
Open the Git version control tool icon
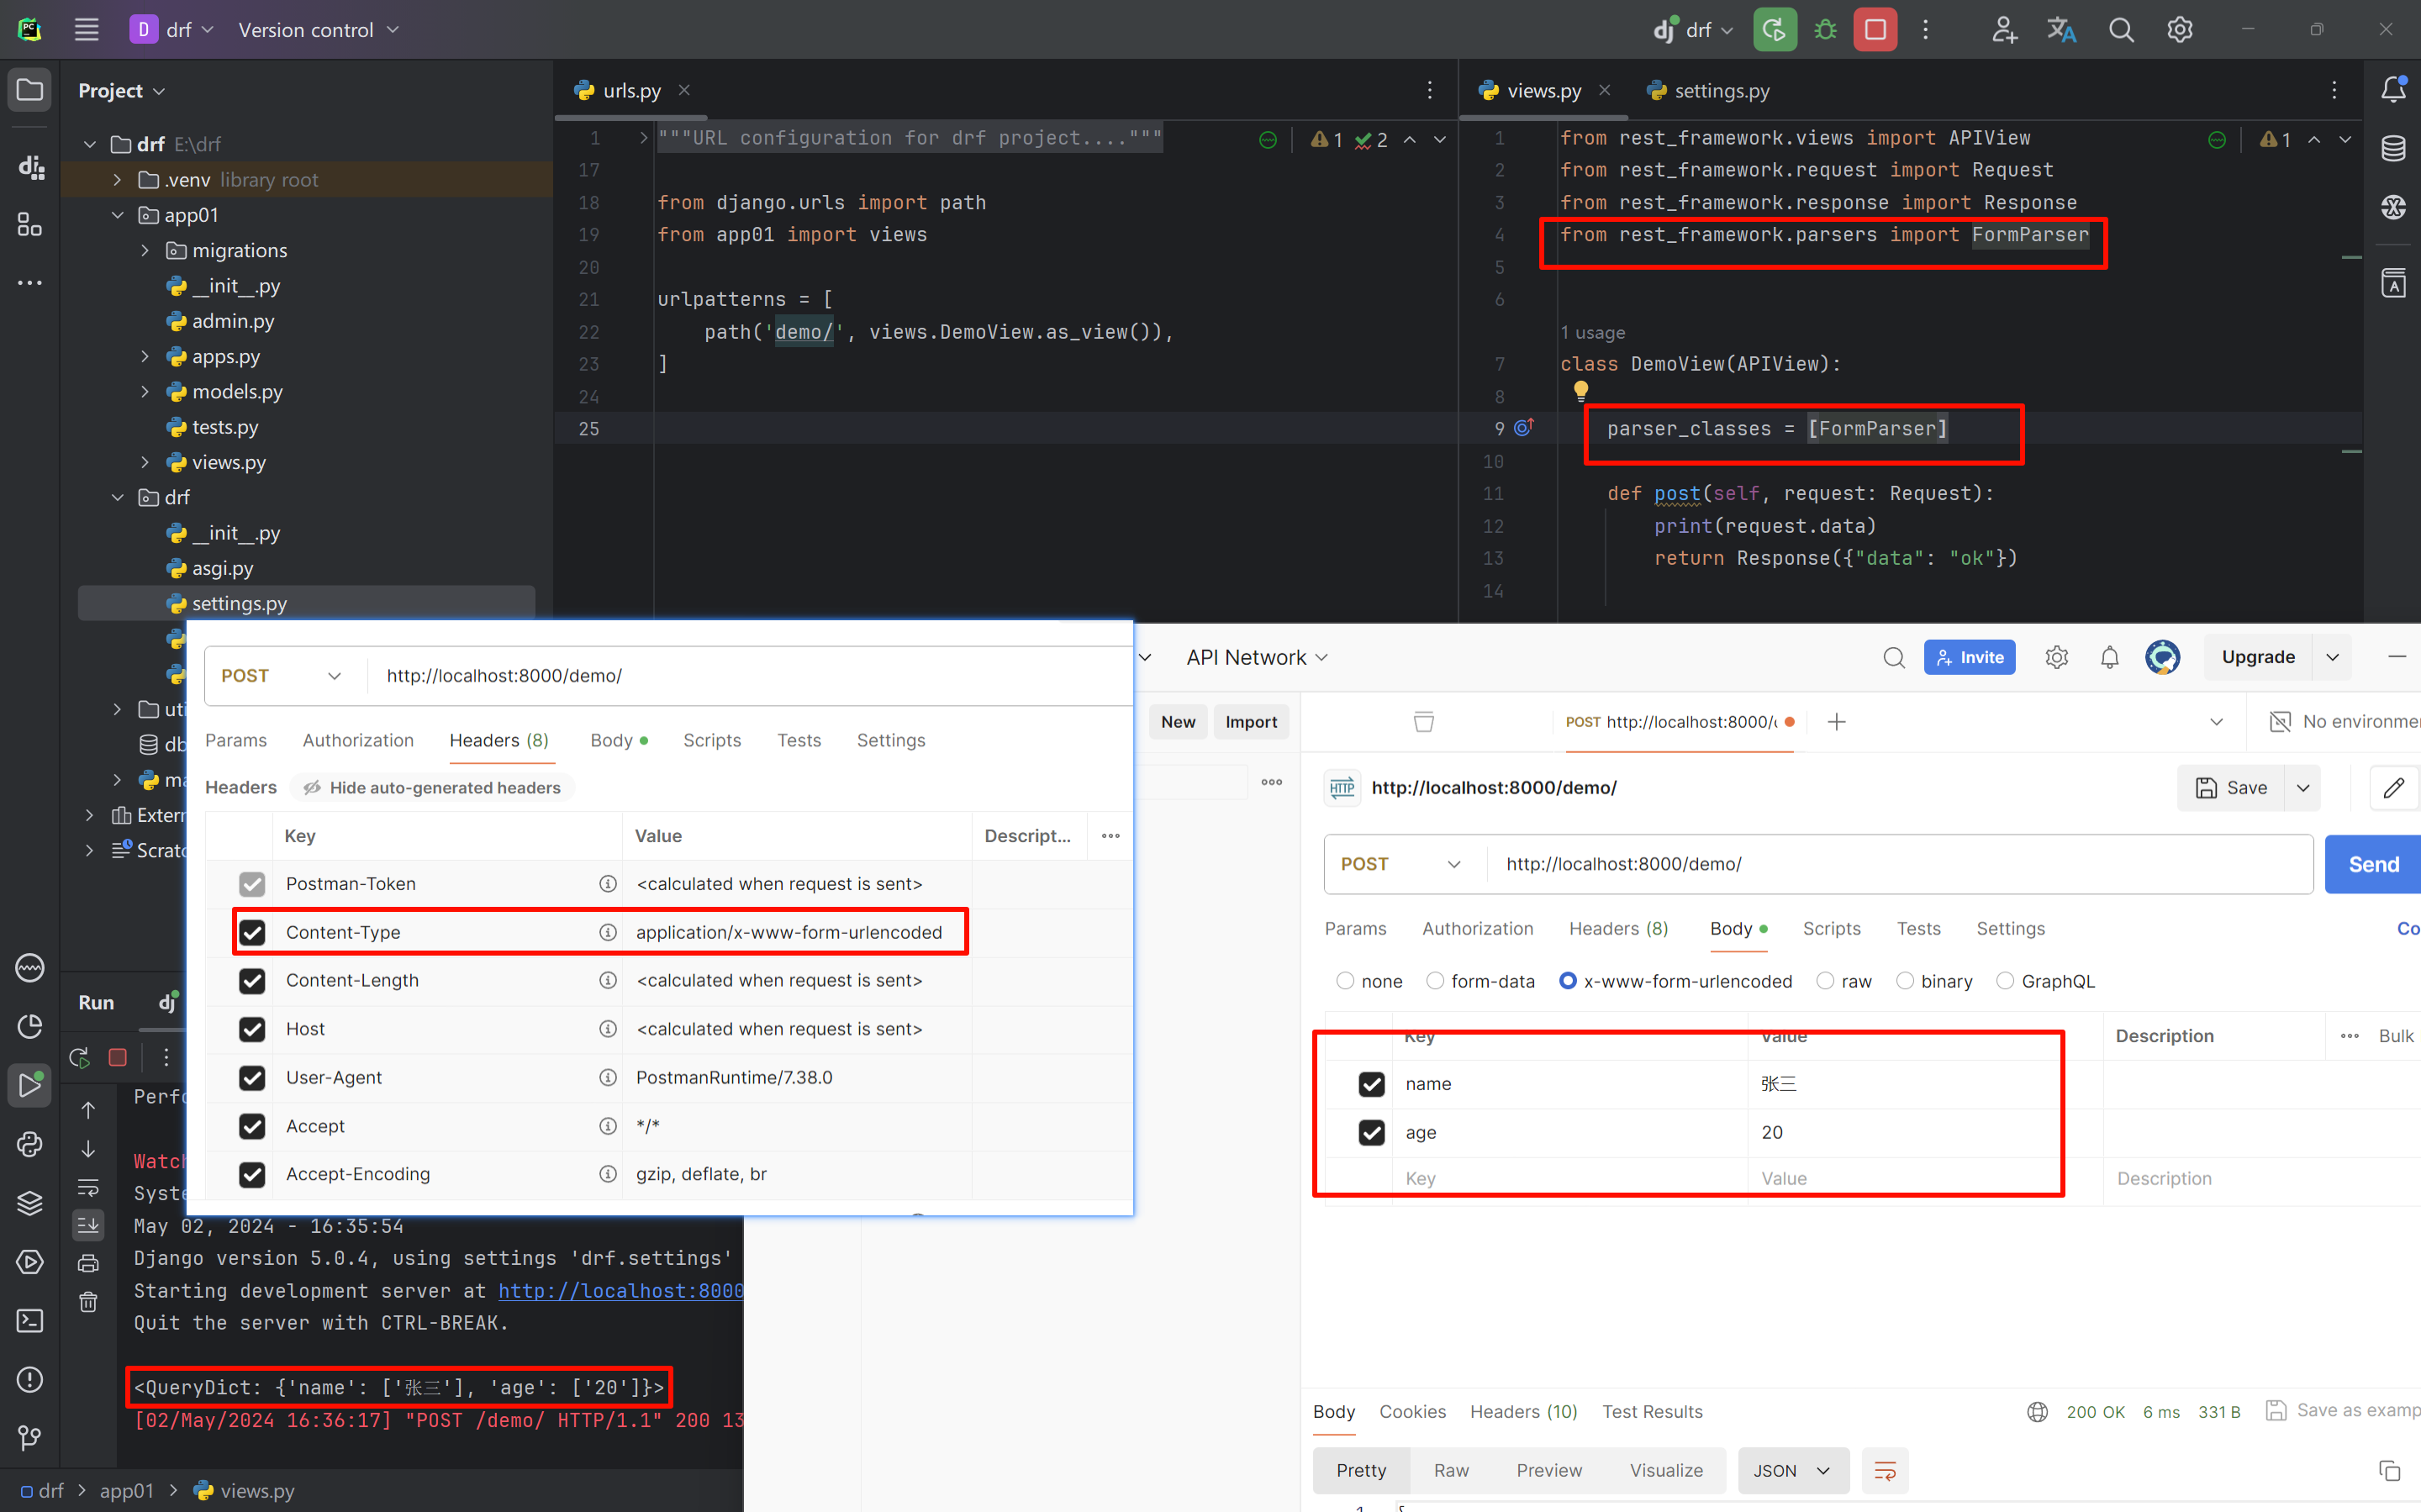(30, 1438)
